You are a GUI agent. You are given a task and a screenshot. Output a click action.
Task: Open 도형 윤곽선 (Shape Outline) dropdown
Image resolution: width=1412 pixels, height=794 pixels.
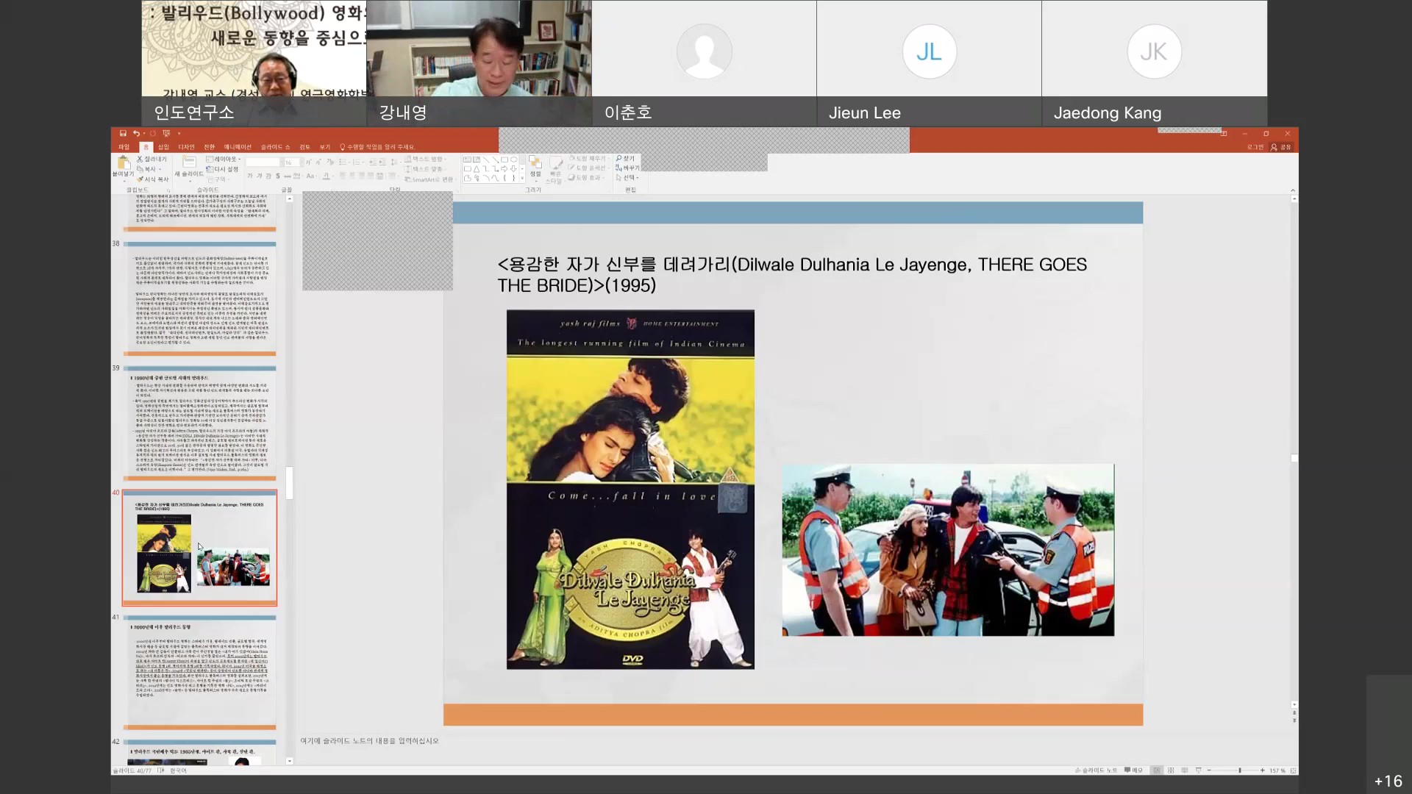588,168
